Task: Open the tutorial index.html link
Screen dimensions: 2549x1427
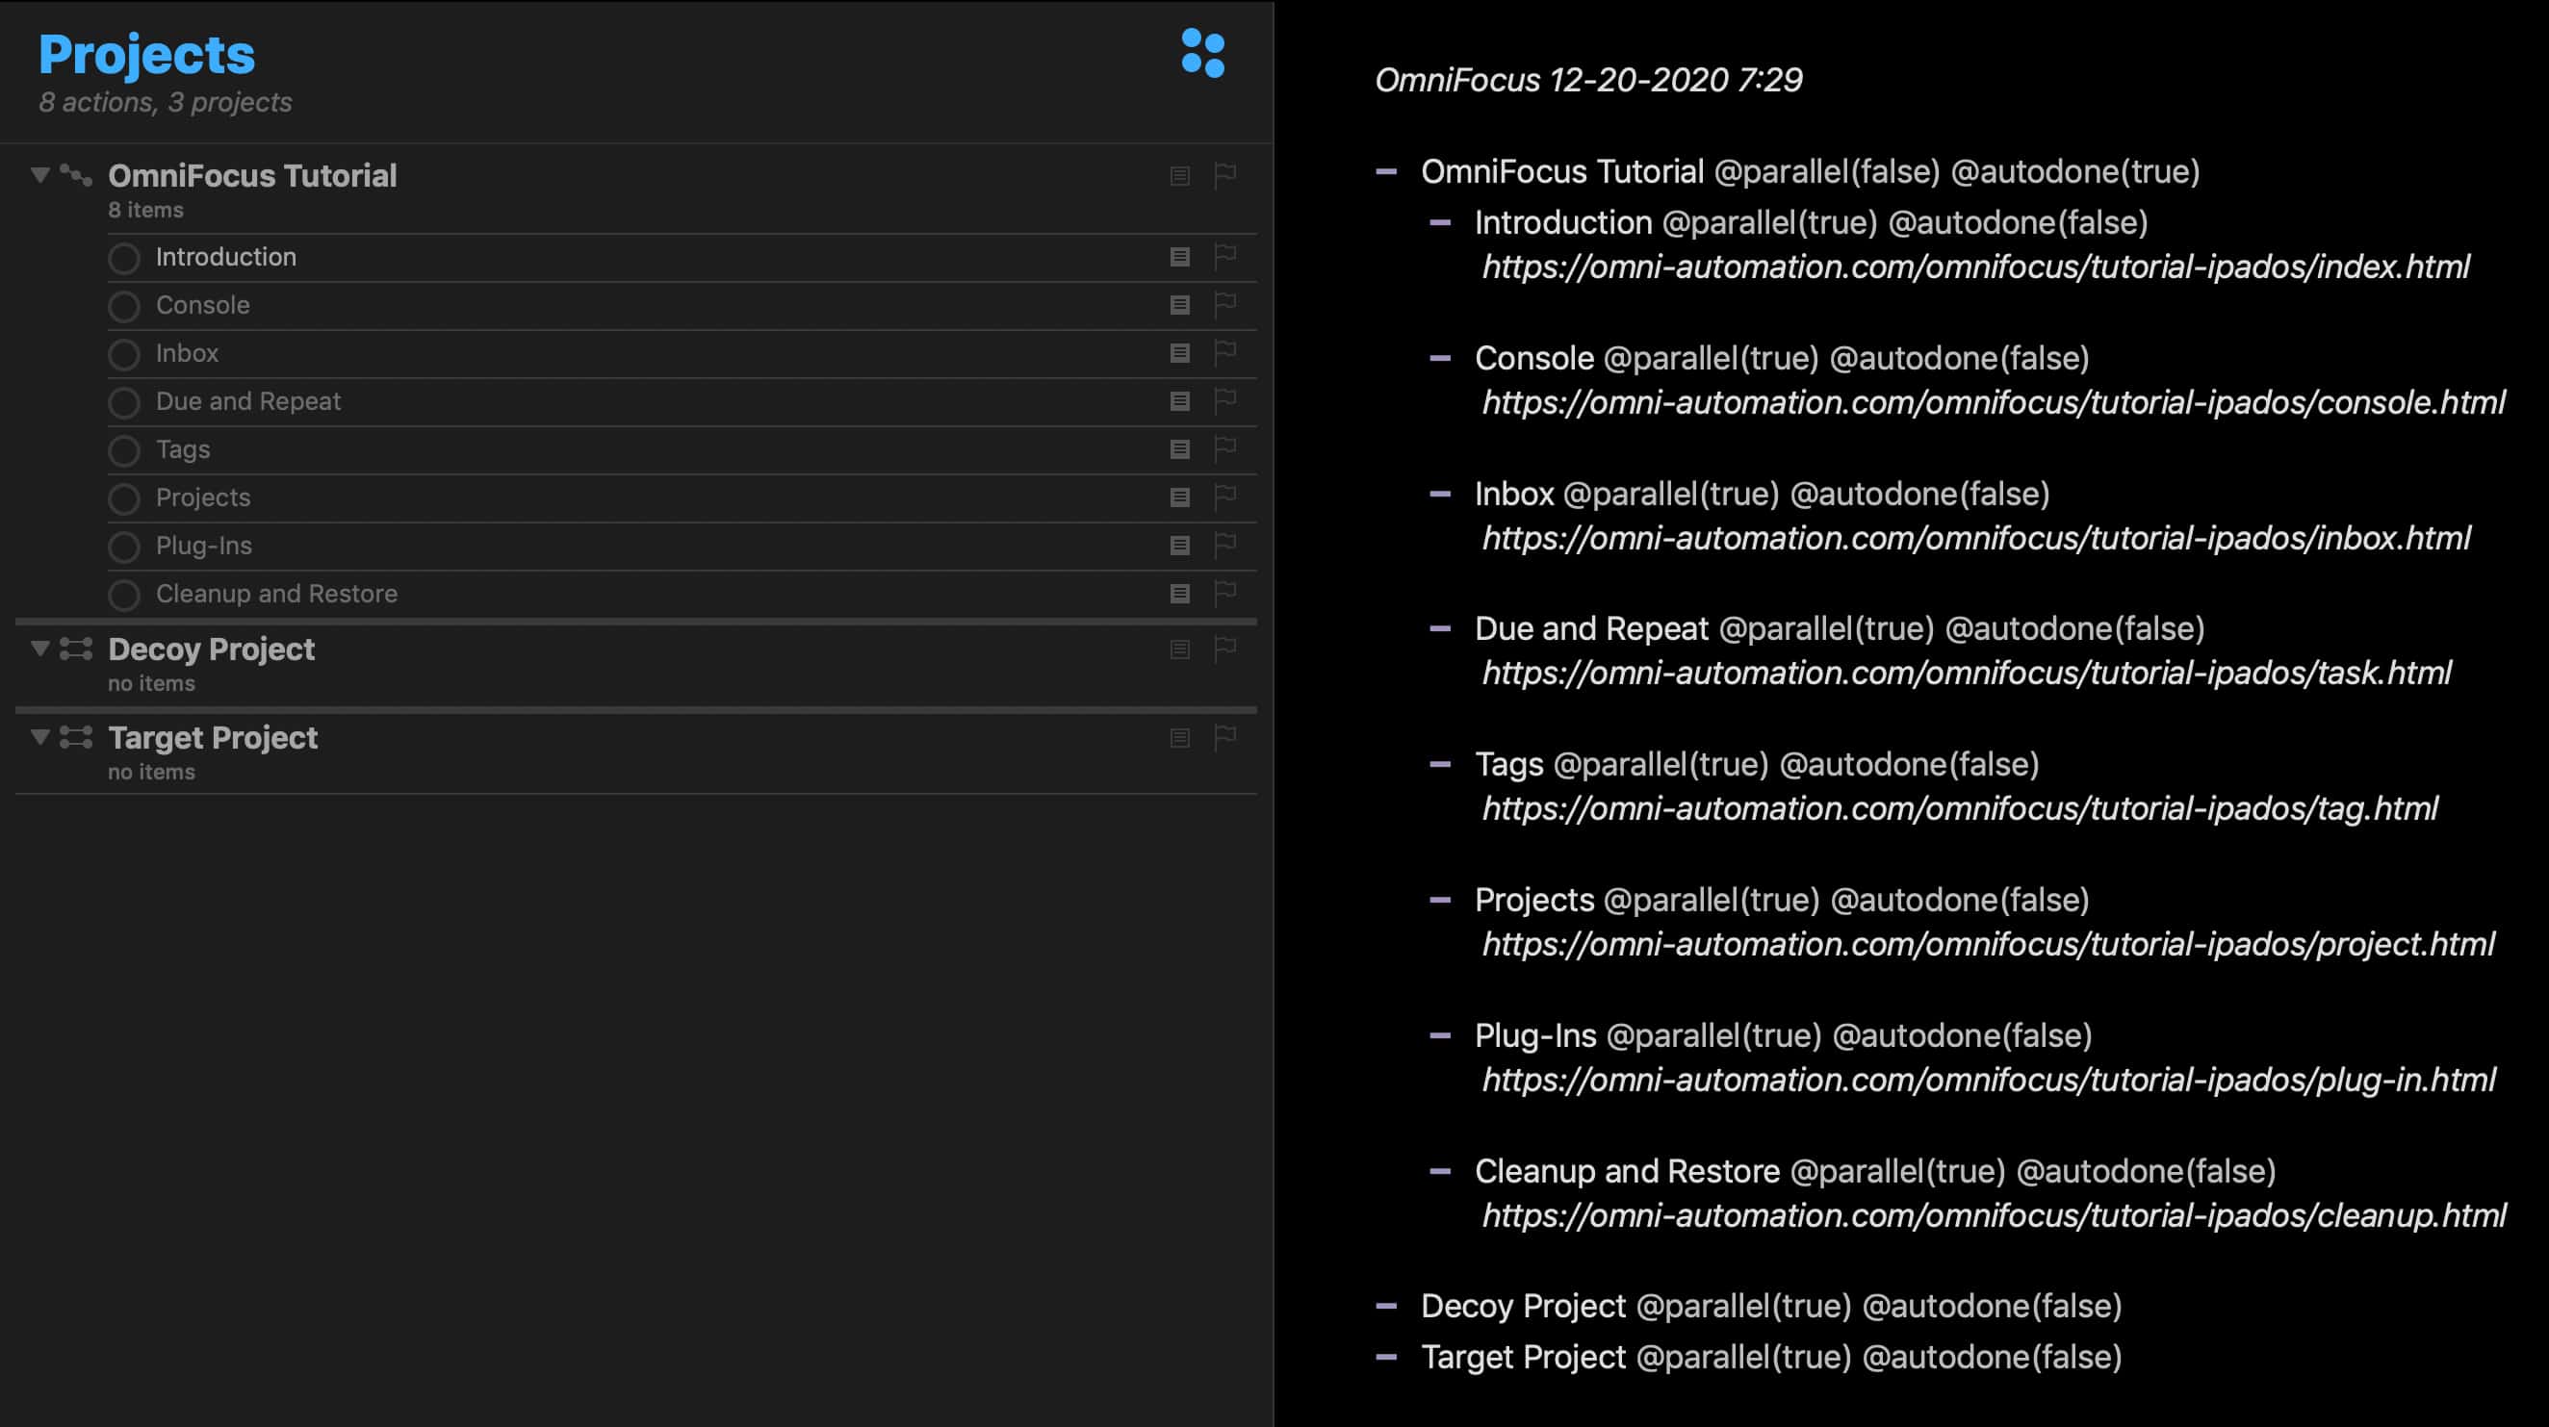Action: click(x=1975, y=267)
